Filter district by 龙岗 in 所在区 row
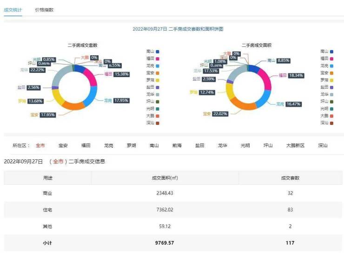344x255 pixels. tap(109, 145)
